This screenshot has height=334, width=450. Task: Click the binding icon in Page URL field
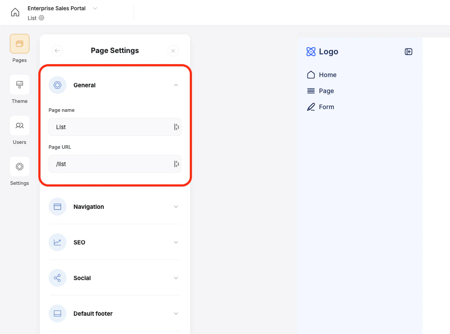[176, 164]
